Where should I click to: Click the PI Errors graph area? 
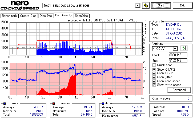tap(76, 39)
